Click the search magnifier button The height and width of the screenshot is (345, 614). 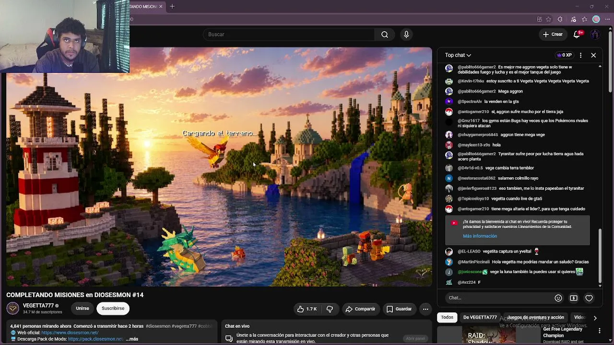(x=385, y=34)
